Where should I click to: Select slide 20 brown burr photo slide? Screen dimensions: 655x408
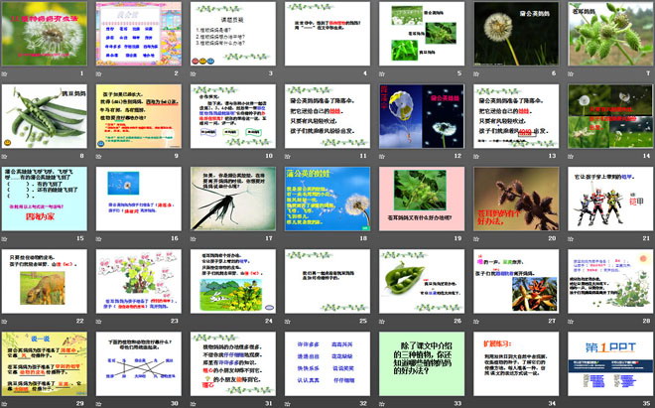[516, 199]
